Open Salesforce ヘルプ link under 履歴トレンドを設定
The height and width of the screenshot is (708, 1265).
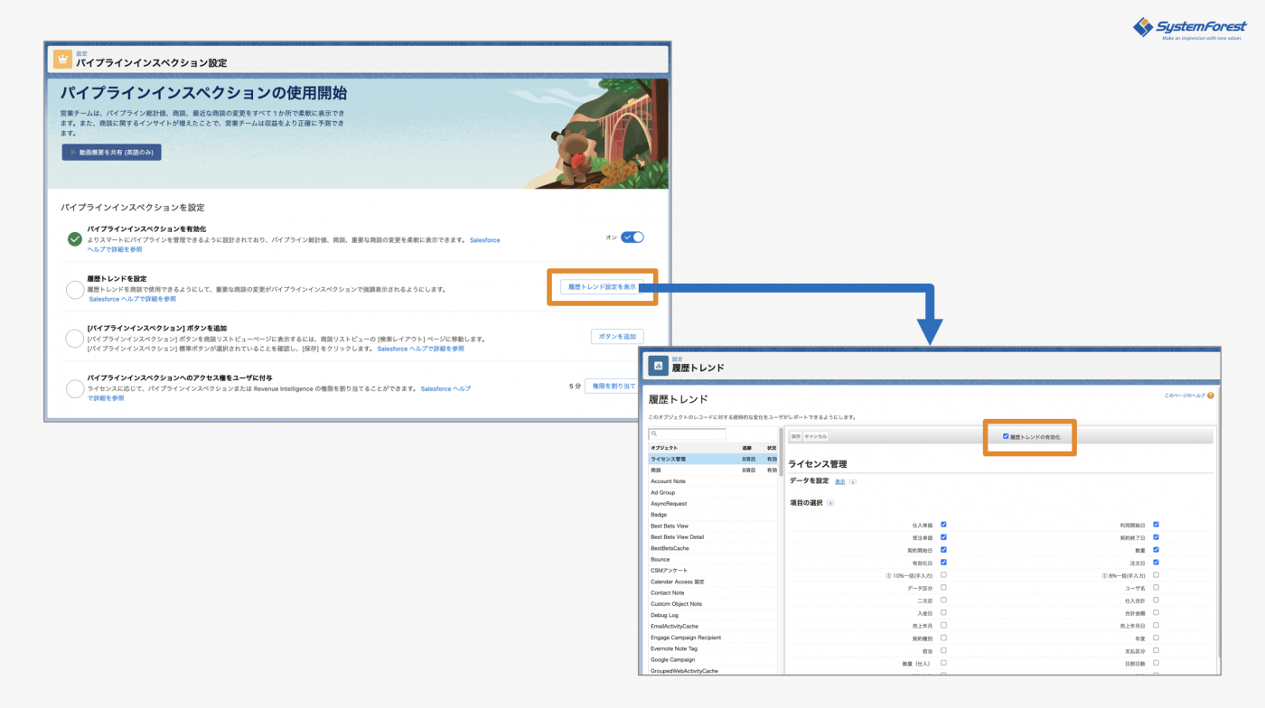click(133, 299)
